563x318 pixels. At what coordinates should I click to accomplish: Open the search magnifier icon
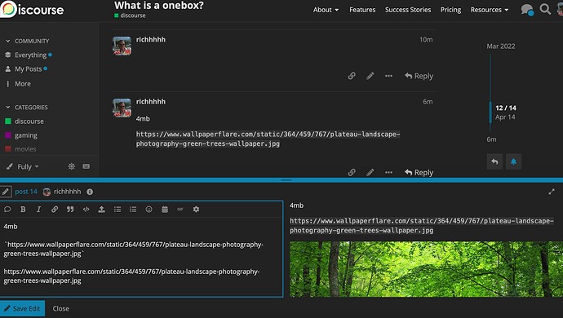click(x=545, y=9)
